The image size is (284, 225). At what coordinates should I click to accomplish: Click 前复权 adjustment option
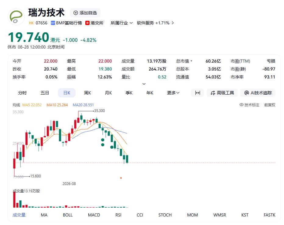tap(270, 105)
